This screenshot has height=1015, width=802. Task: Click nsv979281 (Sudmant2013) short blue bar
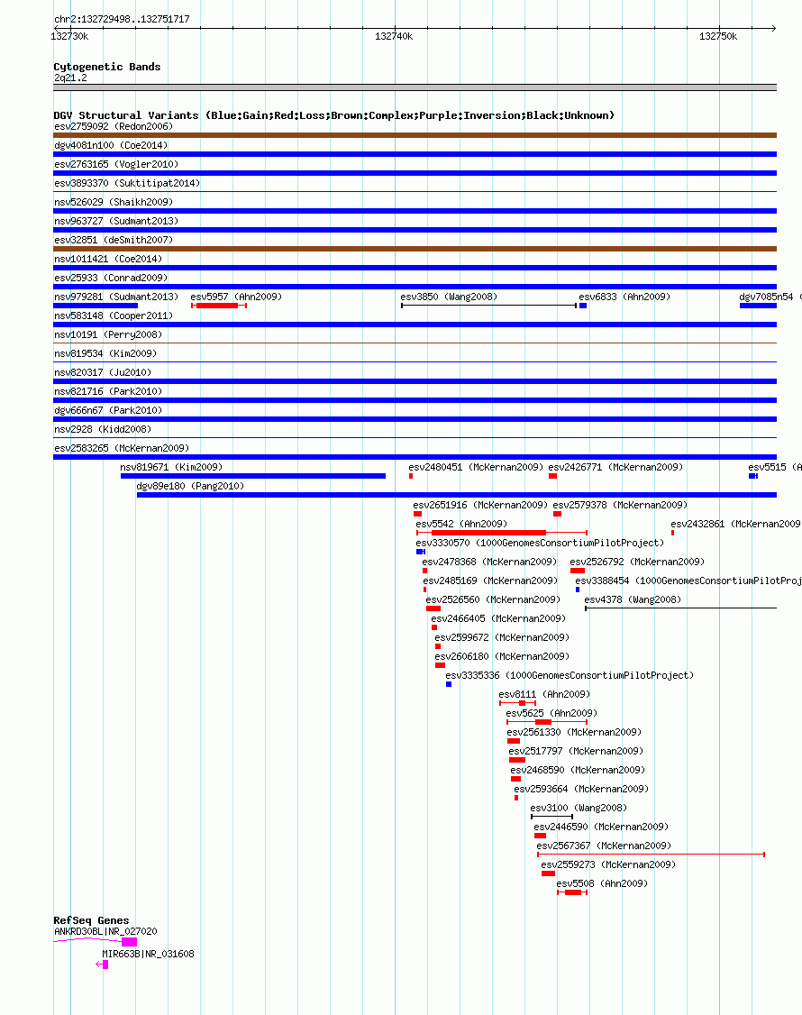96,306
